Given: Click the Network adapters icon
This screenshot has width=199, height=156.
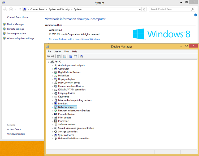Looking at the screenshot, I should pos(56,107).
